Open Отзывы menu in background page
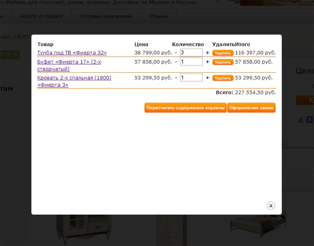 pyautogui.click(x=159, y=16)
